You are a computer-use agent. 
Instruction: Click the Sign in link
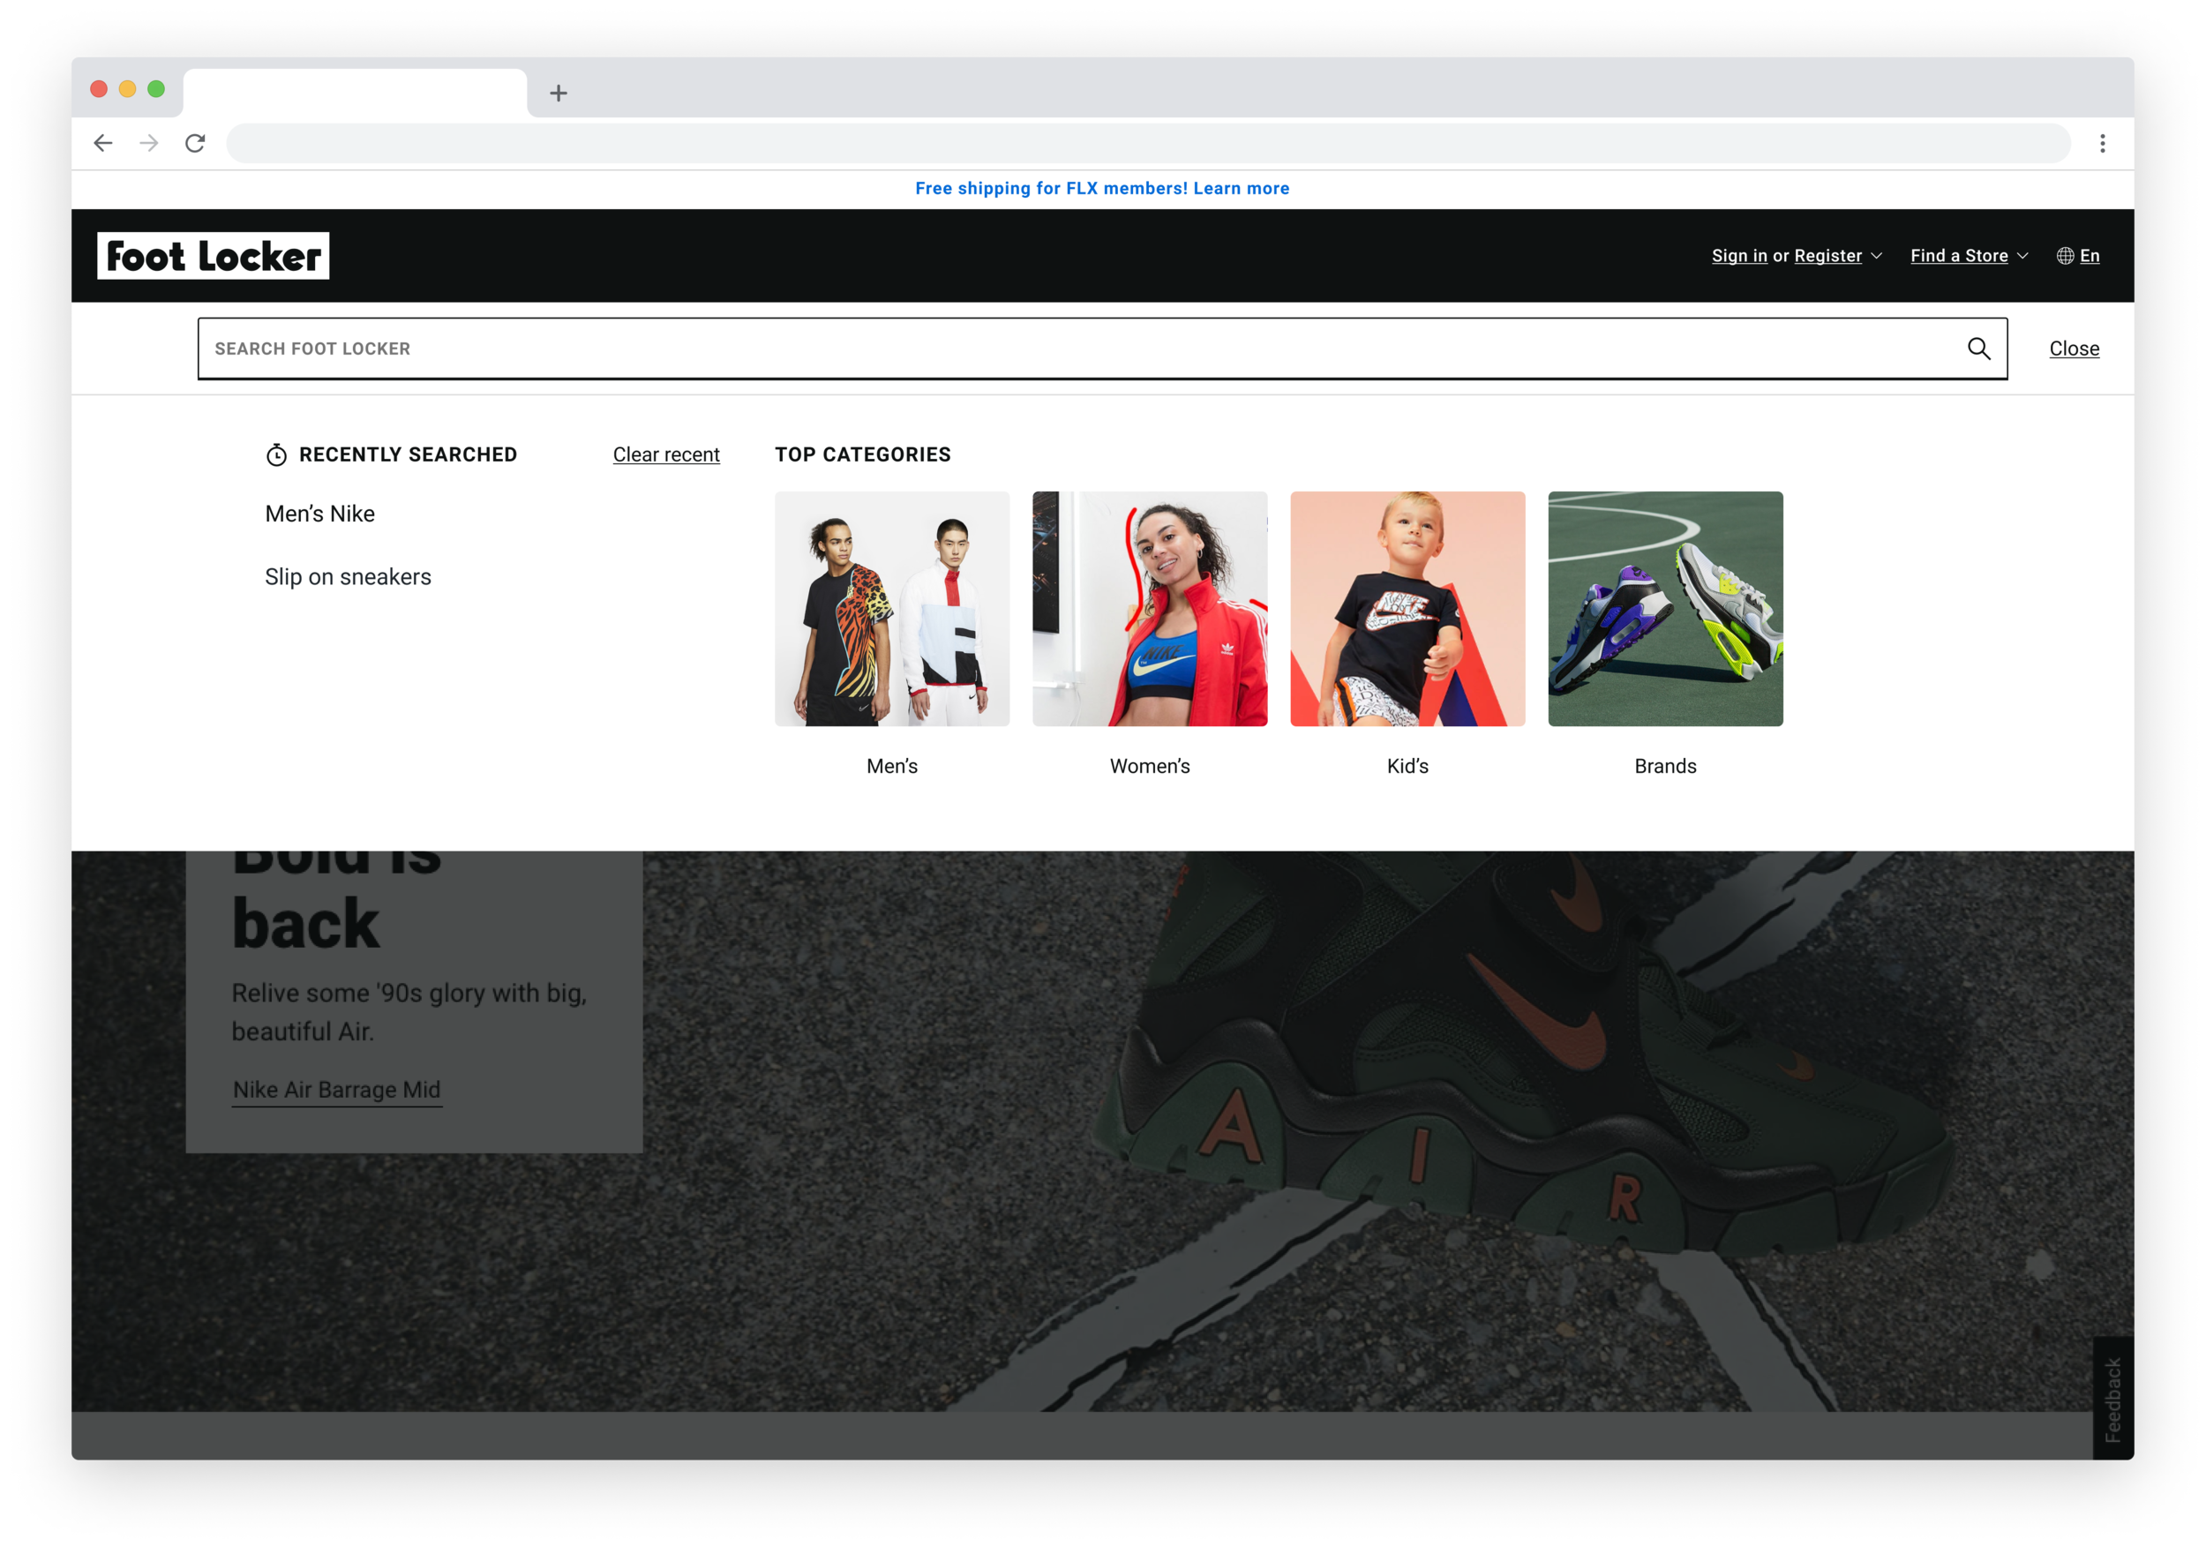pos(1739,256)
